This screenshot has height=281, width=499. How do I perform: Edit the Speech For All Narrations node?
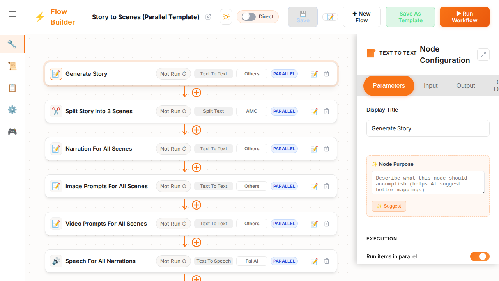tap(314, 261)
